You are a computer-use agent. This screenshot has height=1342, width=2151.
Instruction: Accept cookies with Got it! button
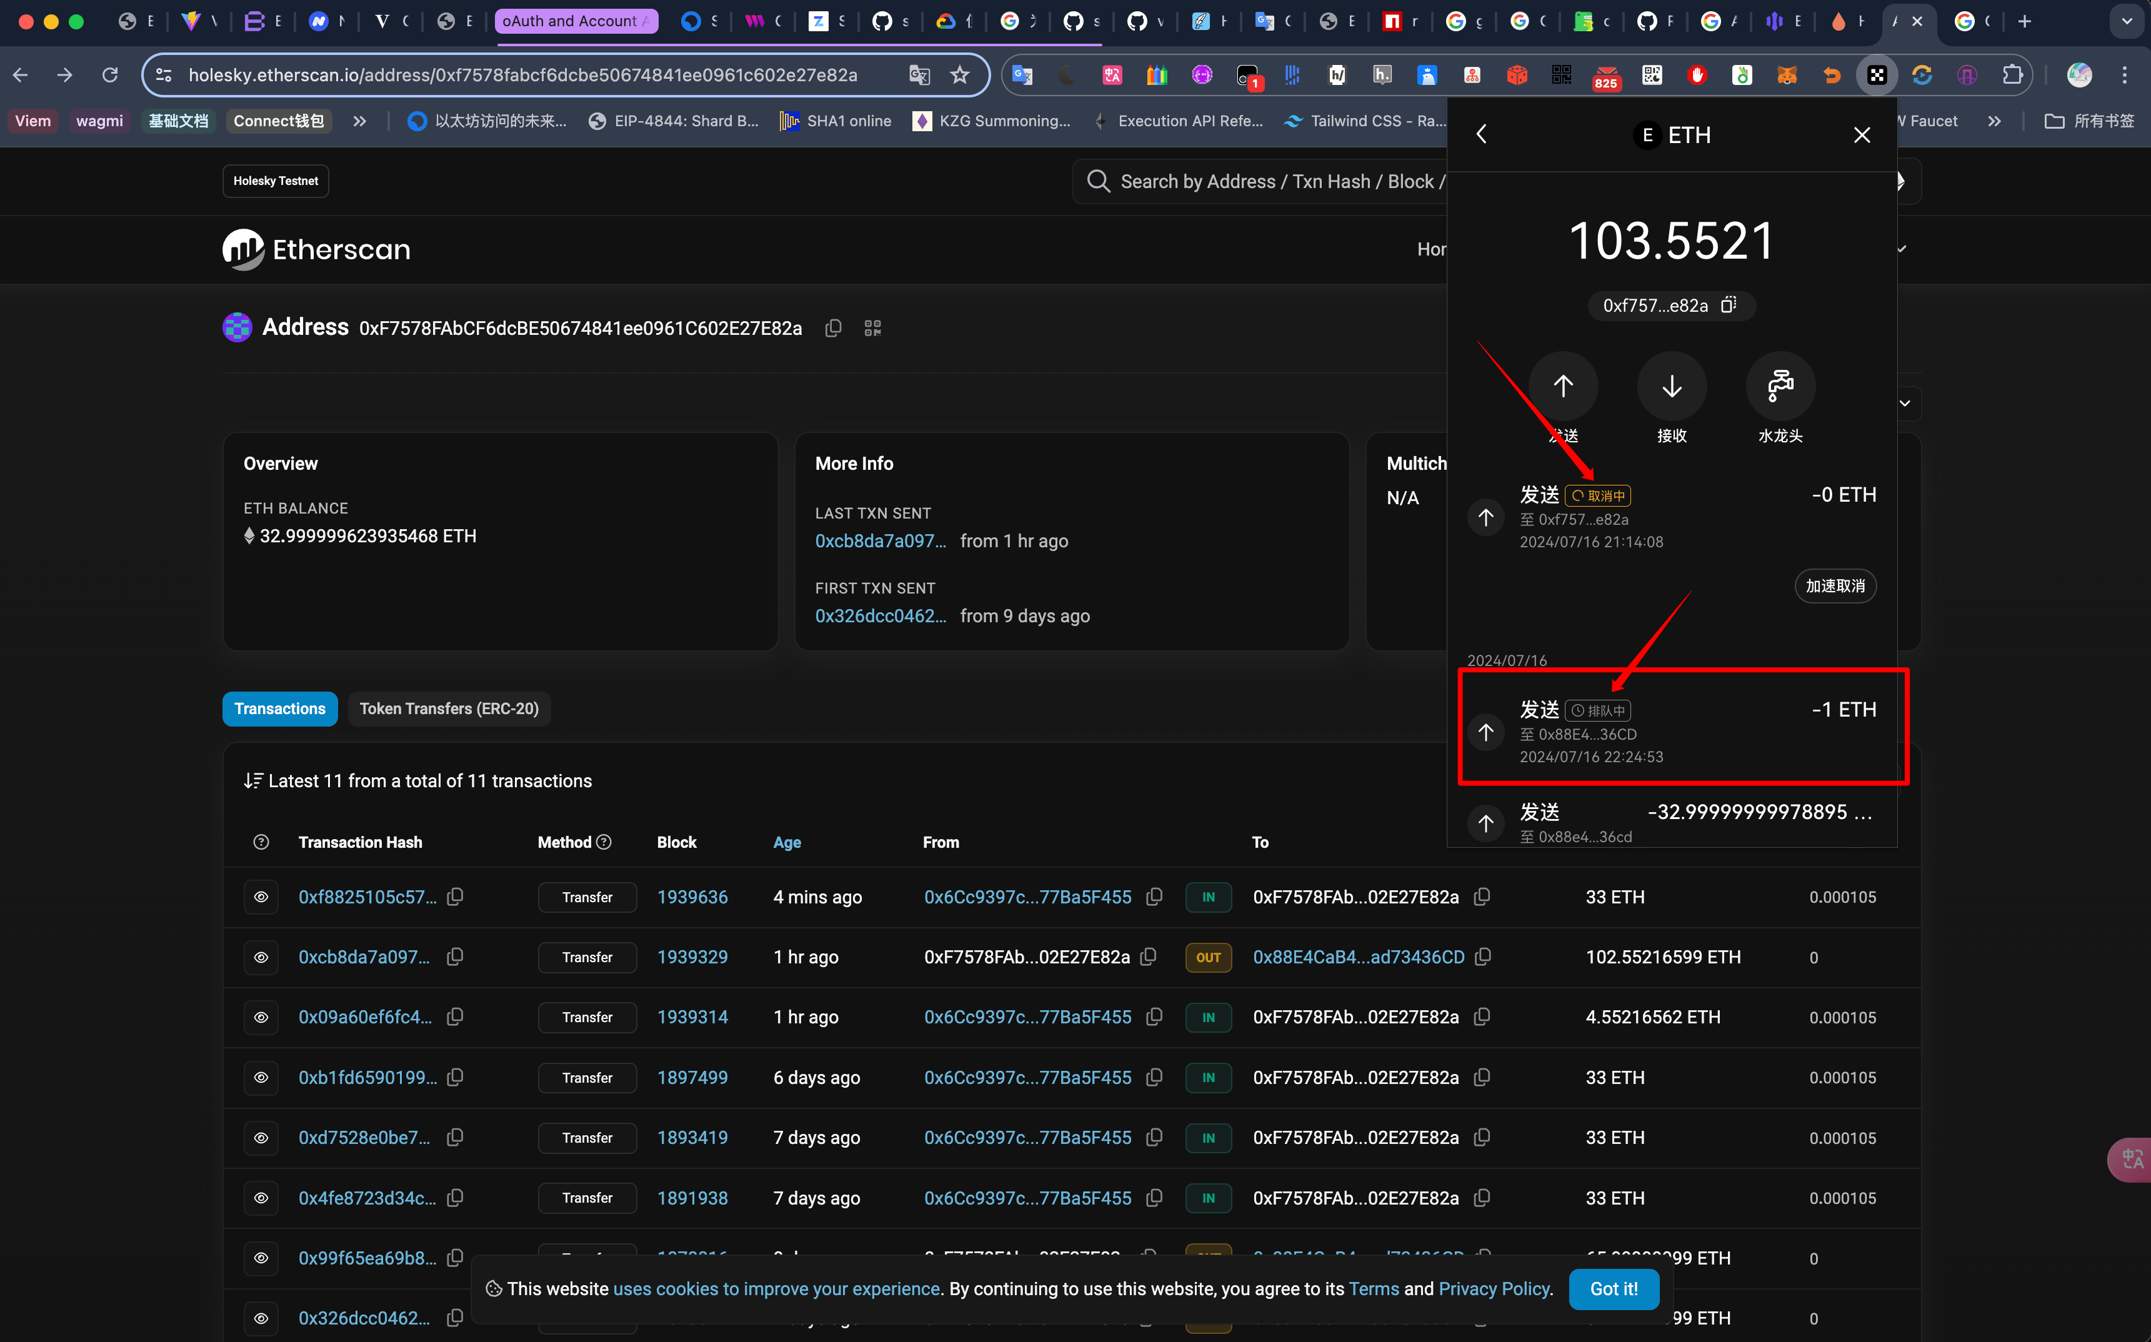tap(1614, 1289)
